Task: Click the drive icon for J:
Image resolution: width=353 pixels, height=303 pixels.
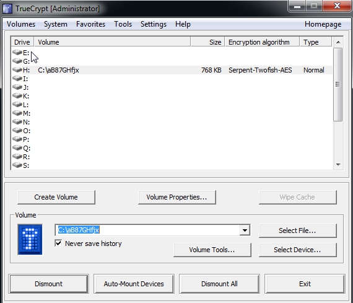Action: [17, 87]
